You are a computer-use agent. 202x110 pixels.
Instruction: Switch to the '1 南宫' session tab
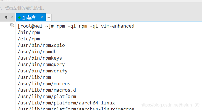(x=29, y=18)
